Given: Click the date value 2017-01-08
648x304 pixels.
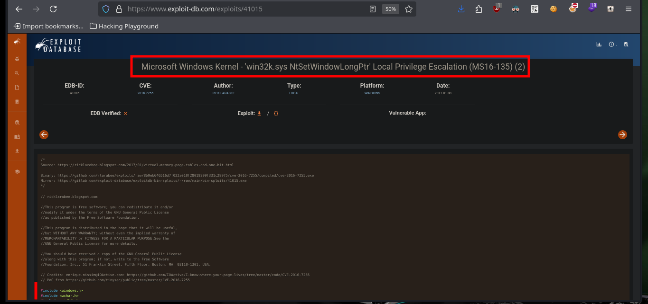Looking at the screenshot, I should 443,93.
